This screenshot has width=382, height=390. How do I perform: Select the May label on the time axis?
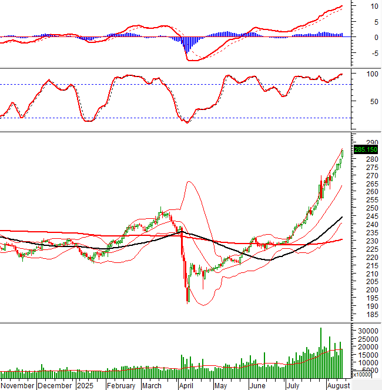pos(221,385)
